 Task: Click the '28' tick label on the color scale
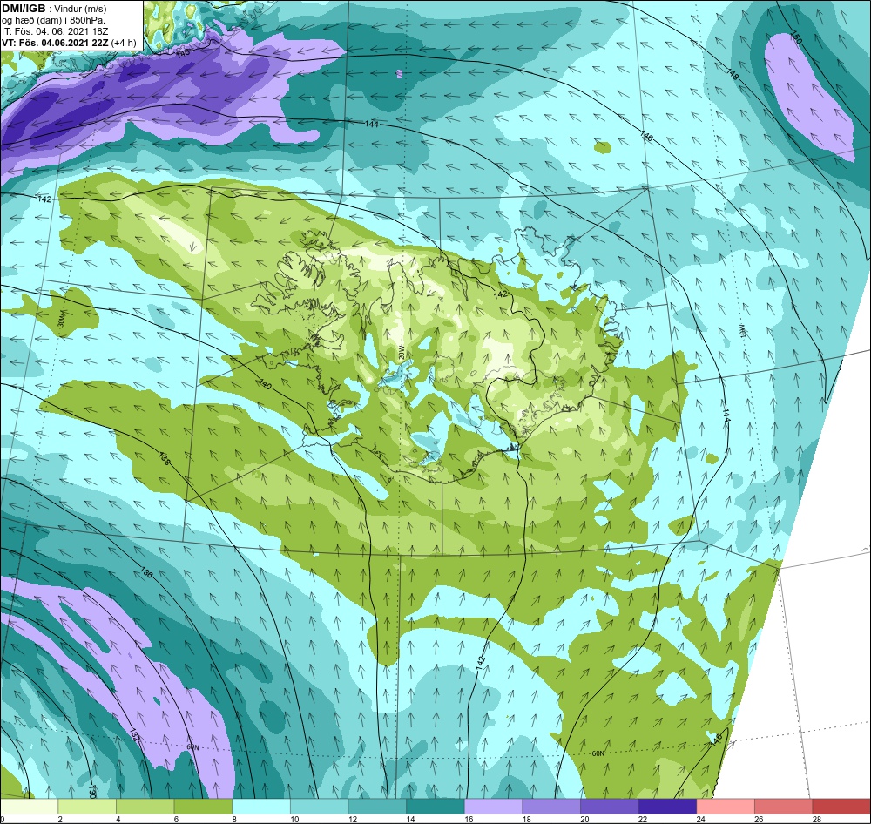coord(817,819)
